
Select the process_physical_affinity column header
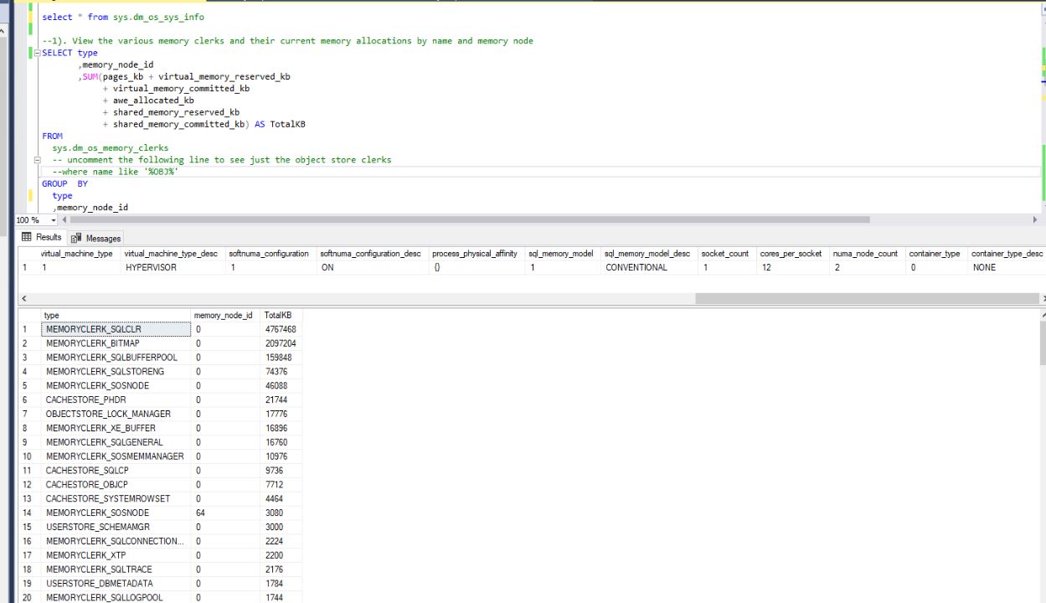pos(475,254)
